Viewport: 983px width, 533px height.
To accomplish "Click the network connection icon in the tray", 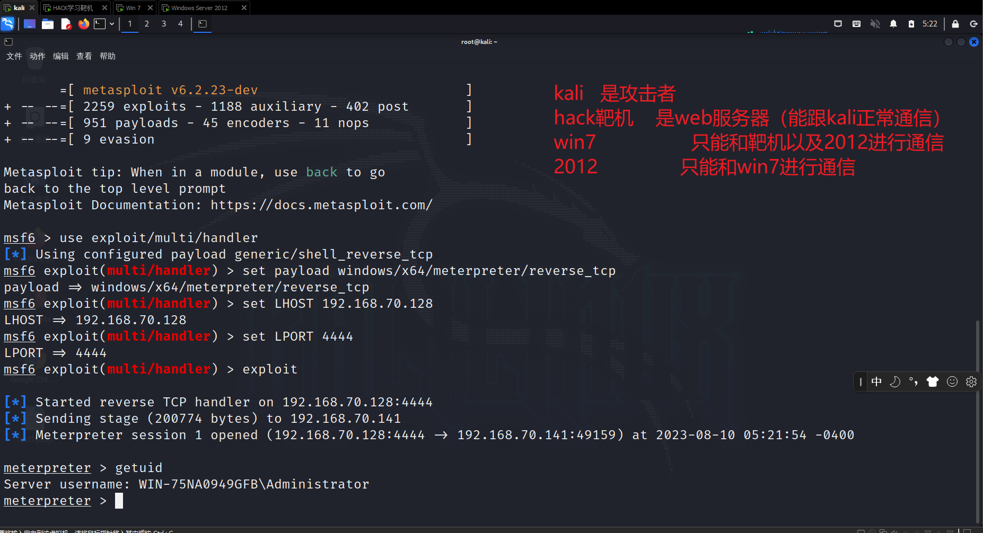I will pos(838,23).
